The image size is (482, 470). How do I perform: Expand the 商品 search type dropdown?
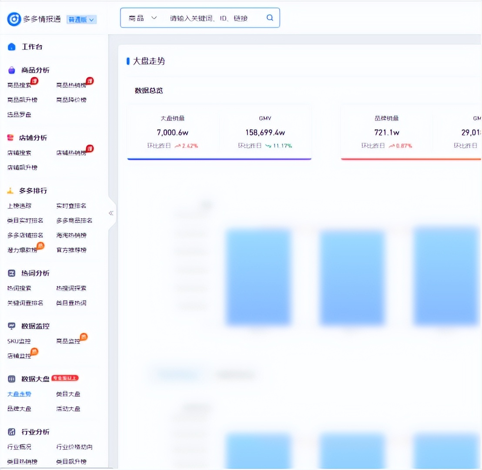coord(142,18)
